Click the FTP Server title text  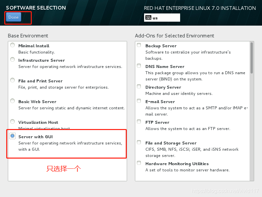157,122
